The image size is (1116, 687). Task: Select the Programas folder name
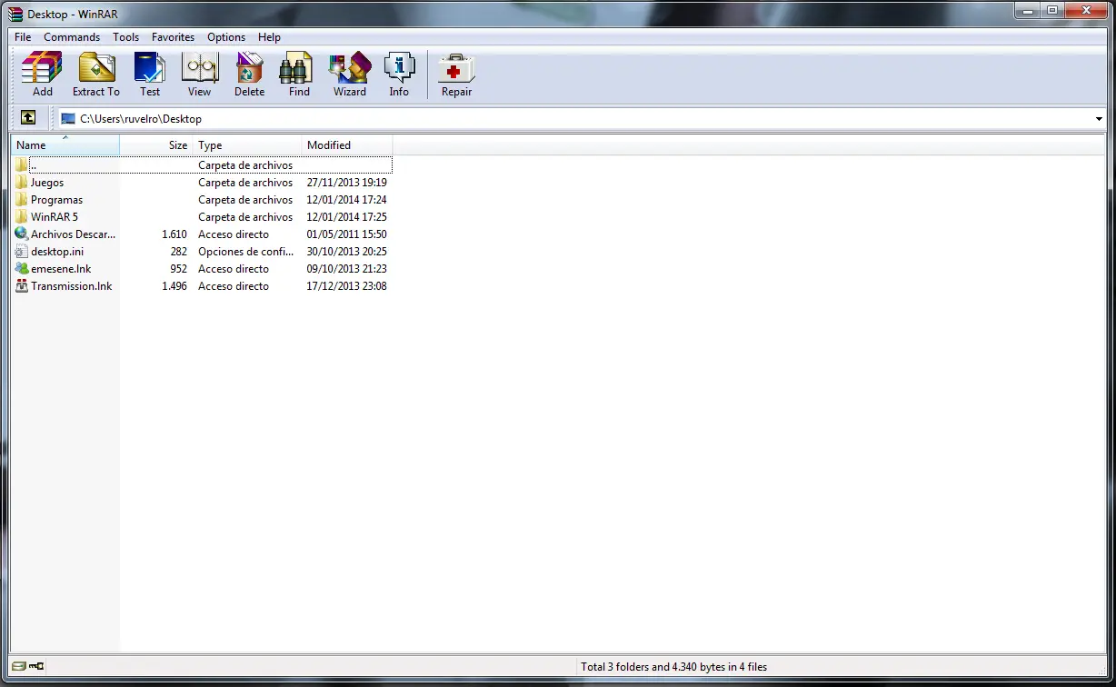56,200
